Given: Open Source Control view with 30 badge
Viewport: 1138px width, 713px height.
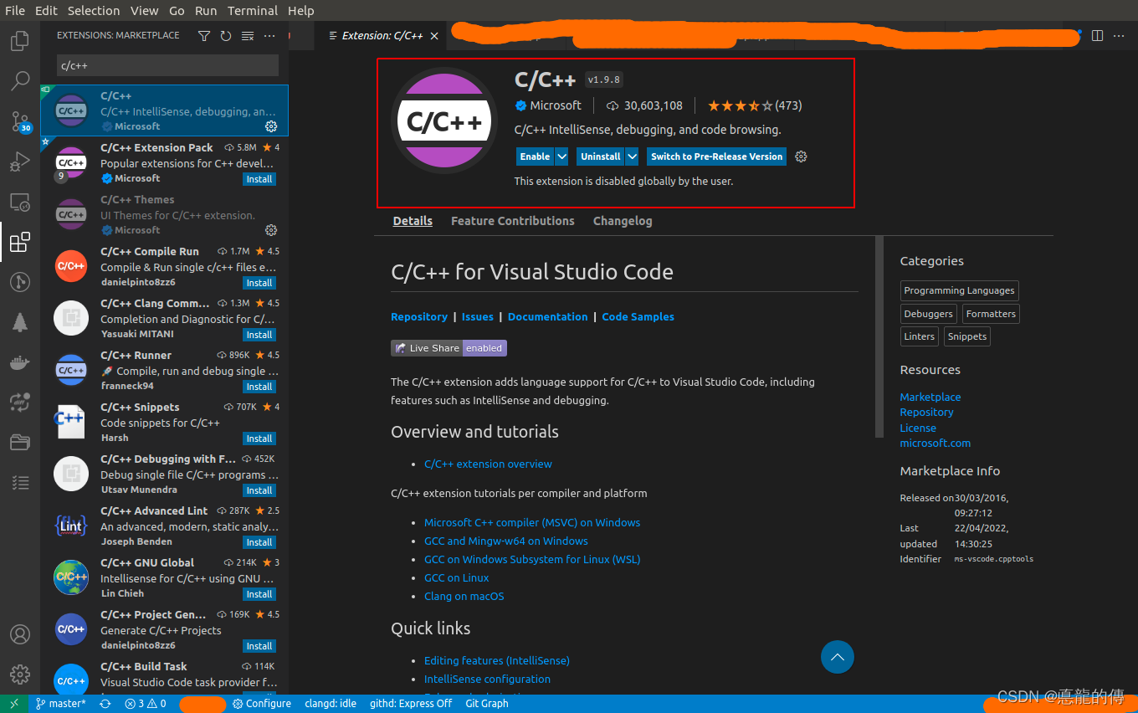Looking at the screenshot, I should pos(20,121).
